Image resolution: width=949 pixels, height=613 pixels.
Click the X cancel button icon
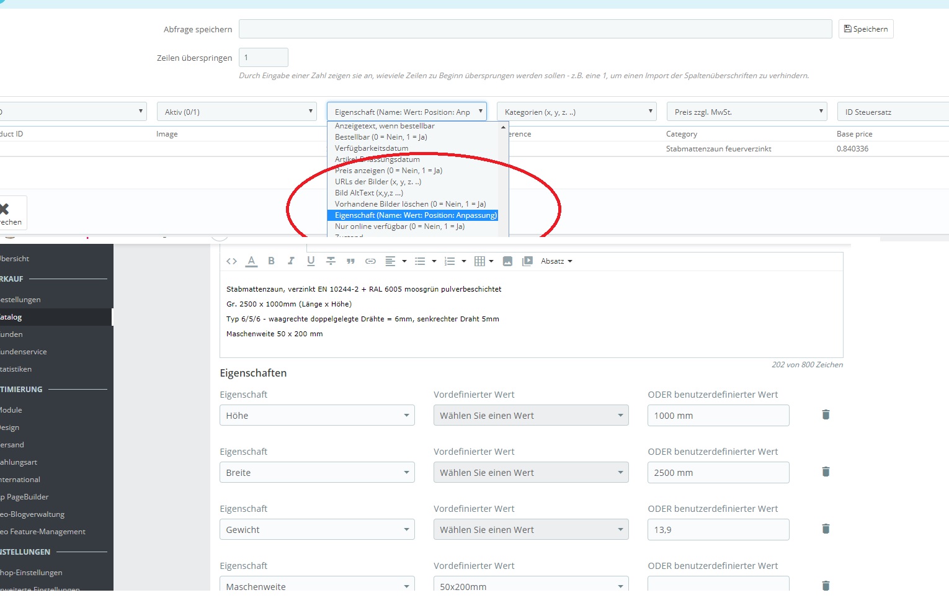click(4, 209)
